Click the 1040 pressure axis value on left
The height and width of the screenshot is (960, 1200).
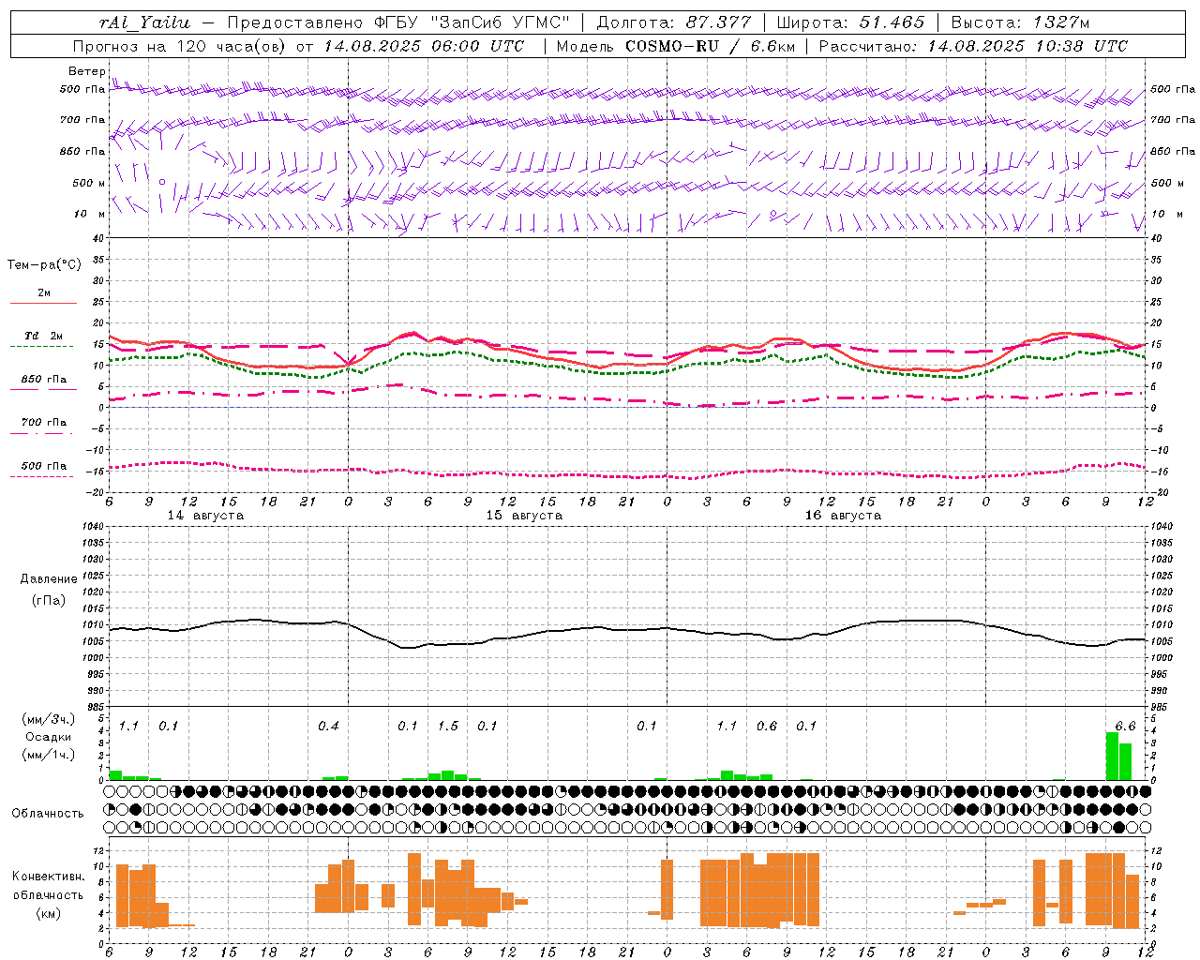94,526
